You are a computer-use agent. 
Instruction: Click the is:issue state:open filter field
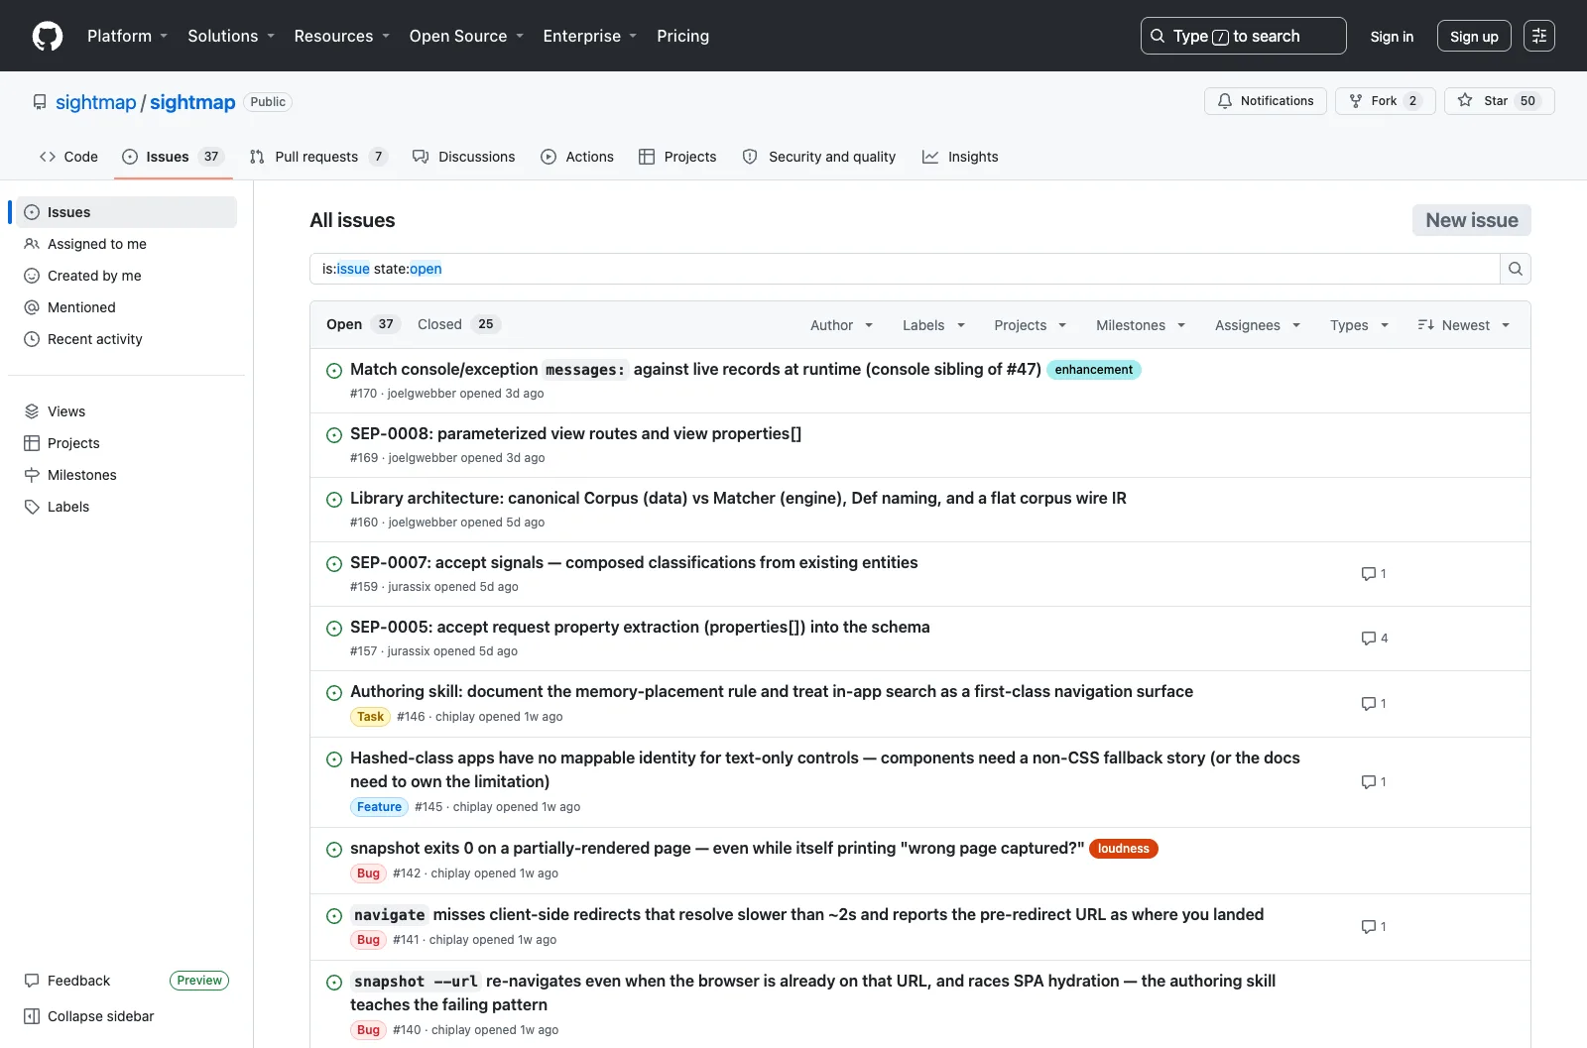[x=905, y=269]
